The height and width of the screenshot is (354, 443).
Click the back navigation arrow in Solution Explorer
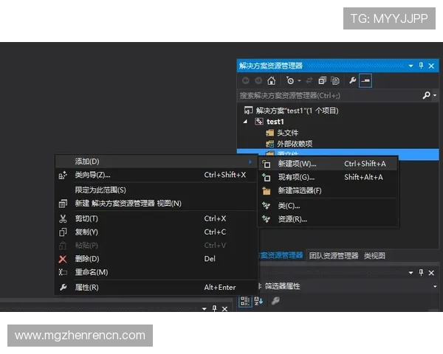pyautogui.click(x=246, y=80)
